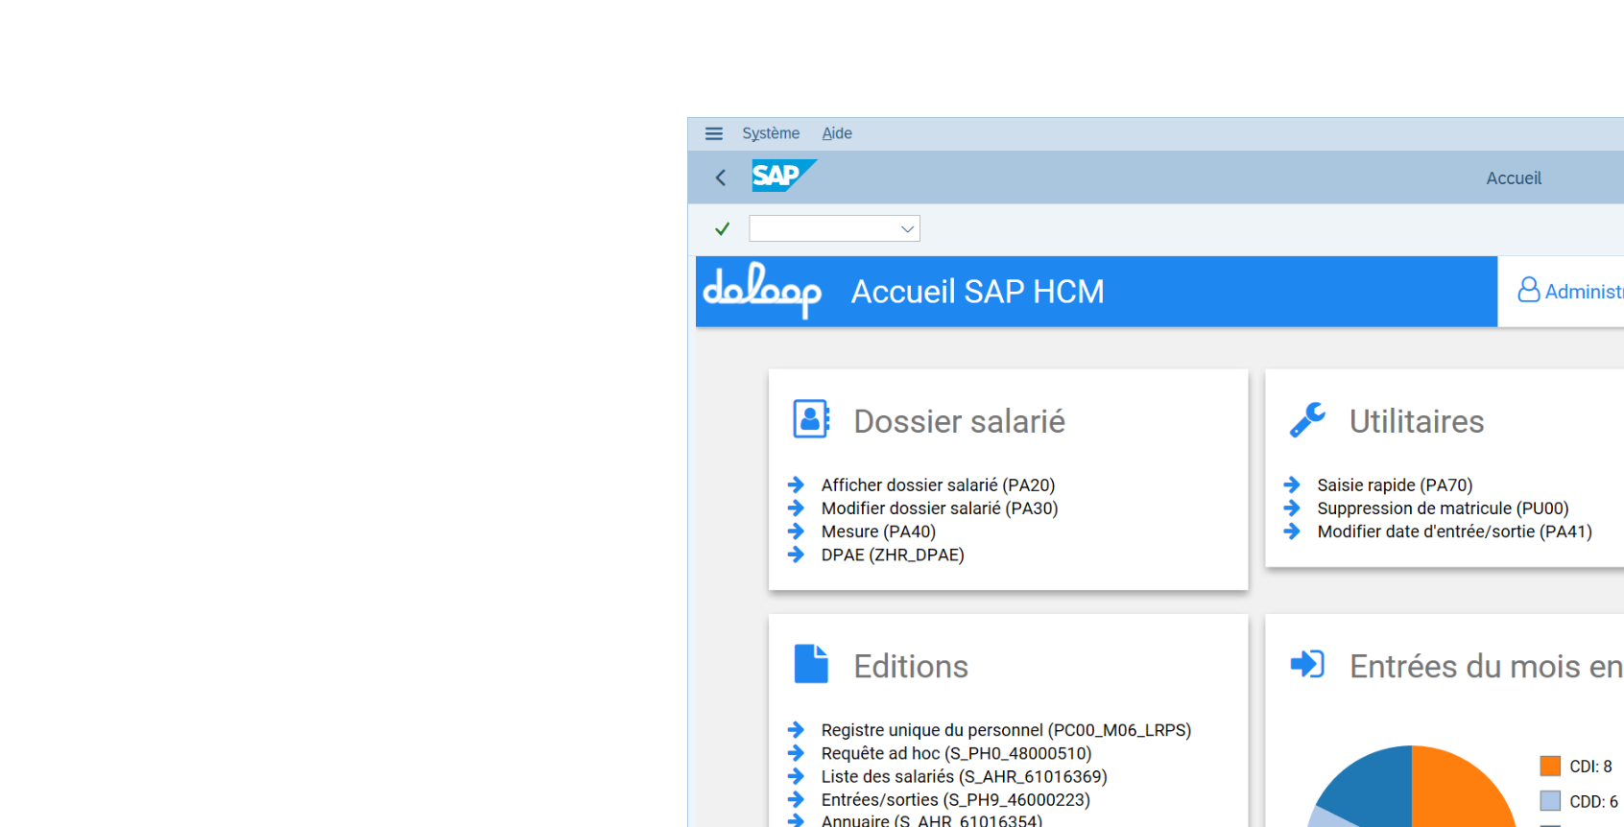This screenshot has width=1624, height=827.
Task: Launch Mesure (PA40)
Action: click(x=878, y=532)
